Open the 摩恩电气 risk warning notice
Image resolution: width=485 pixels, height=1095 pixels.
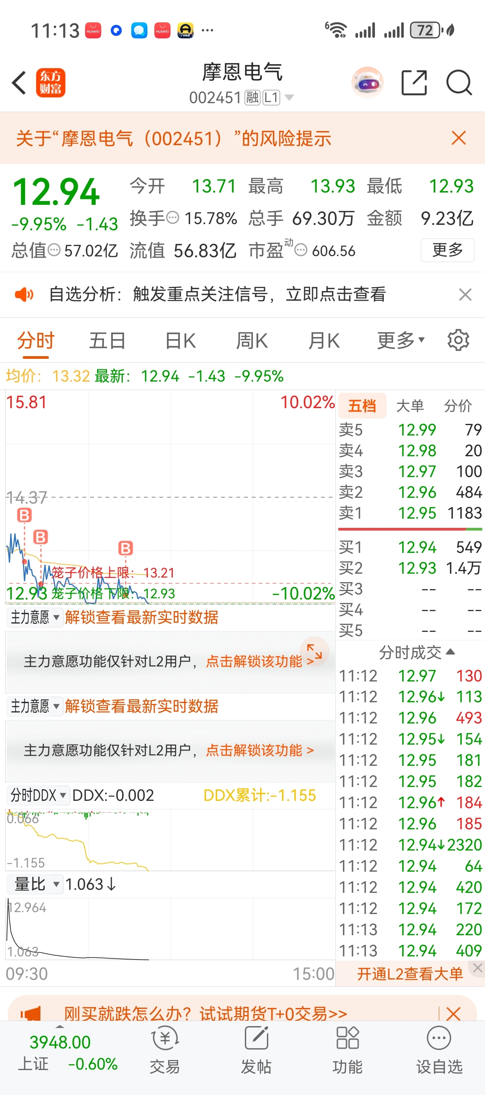point(174,138)
